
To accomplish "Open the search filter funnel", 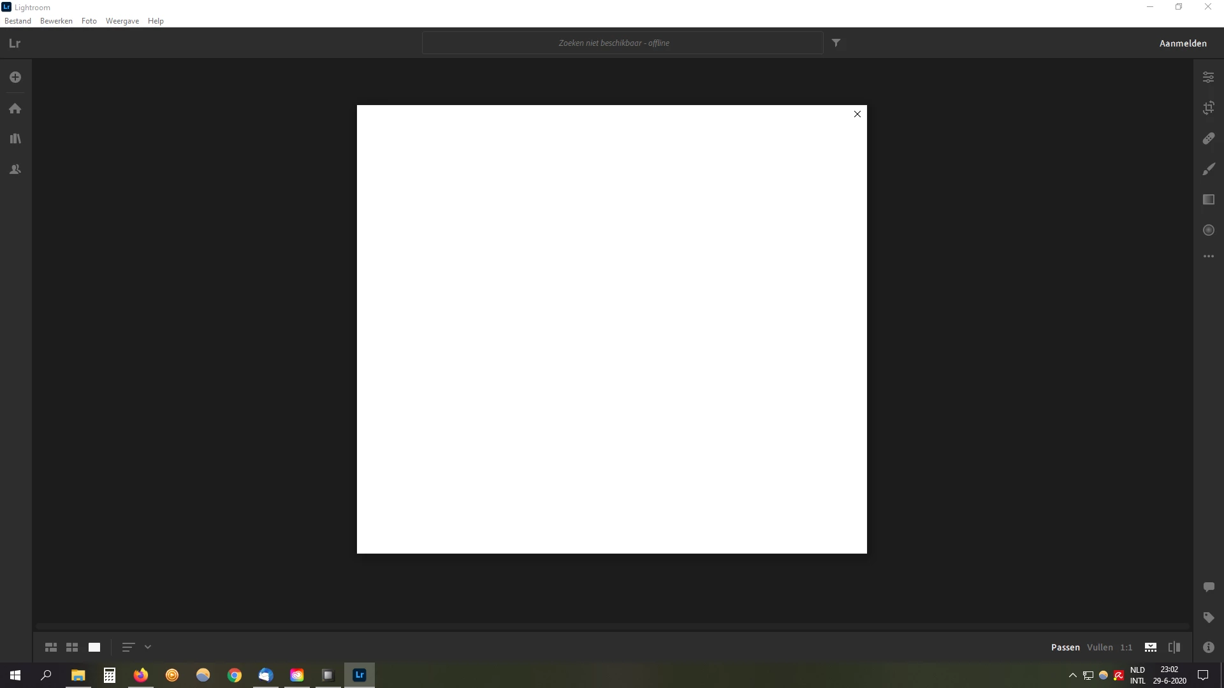I will point(836,43).
